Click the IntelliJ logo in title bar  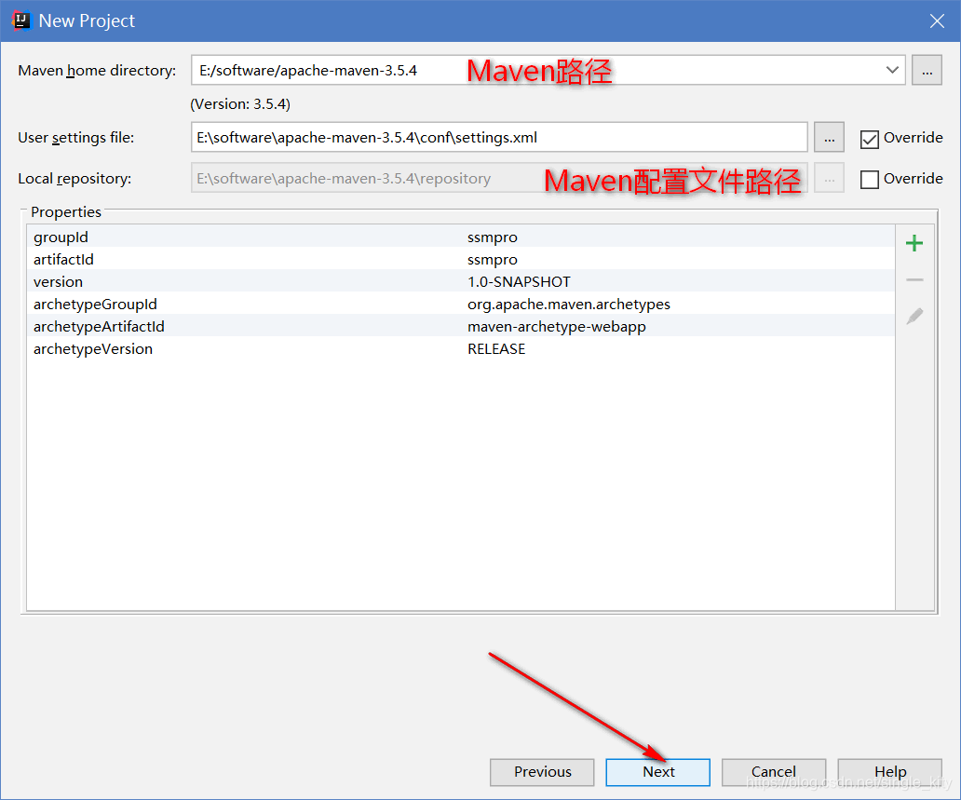pos(20,20)
